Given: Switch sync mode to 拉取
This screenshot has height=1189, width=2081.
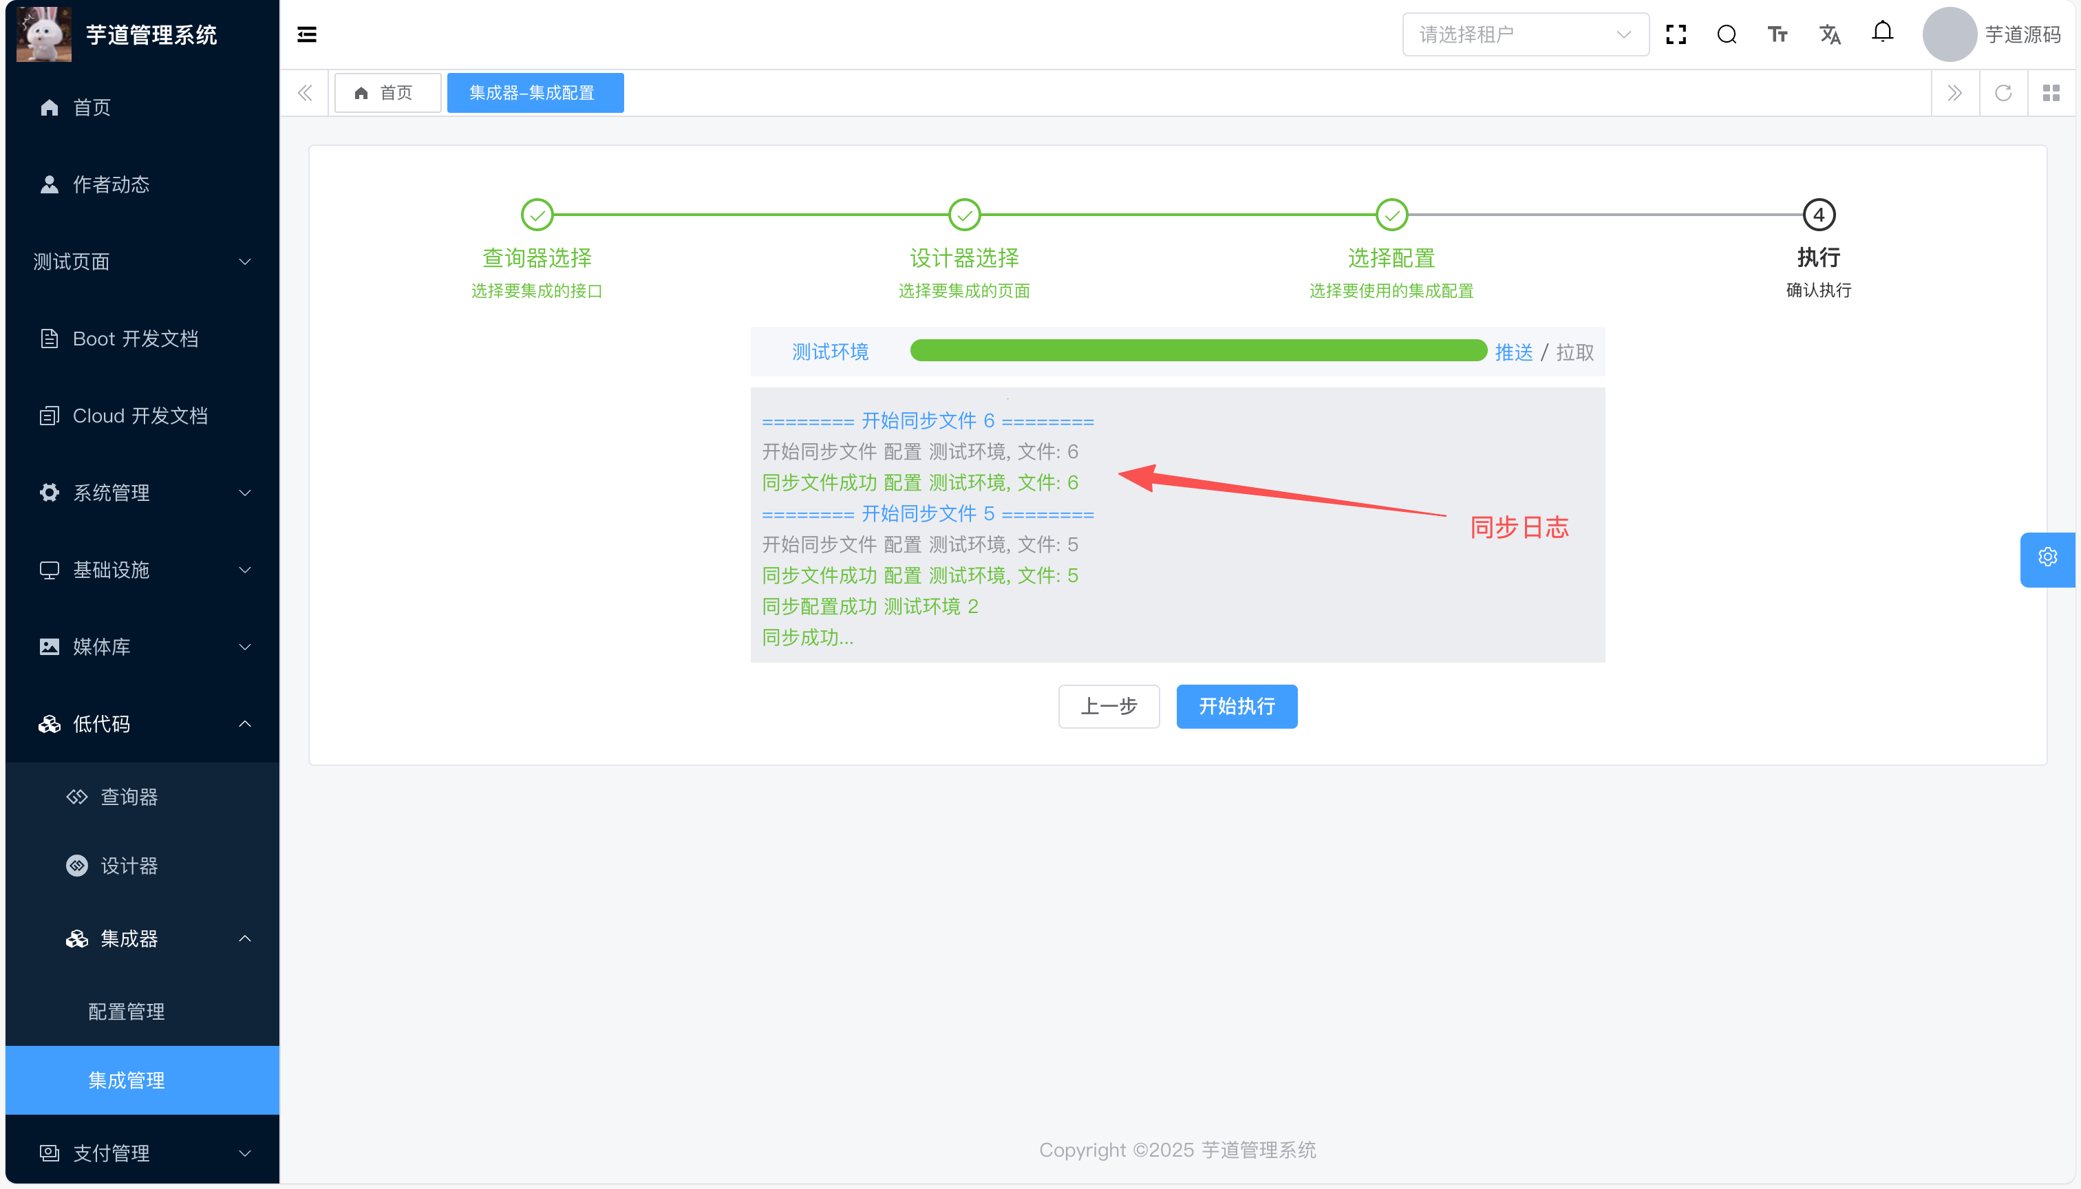Looking at the screenshot, I should click(1575, 352).
